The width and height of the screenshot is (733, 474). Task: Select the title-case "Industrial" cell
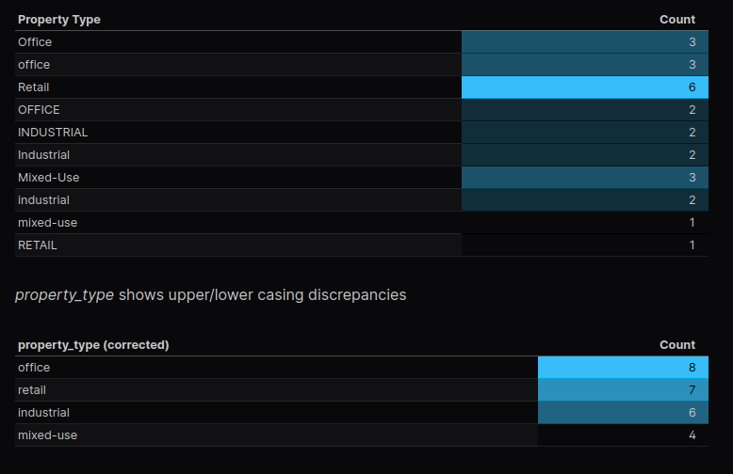43,155
